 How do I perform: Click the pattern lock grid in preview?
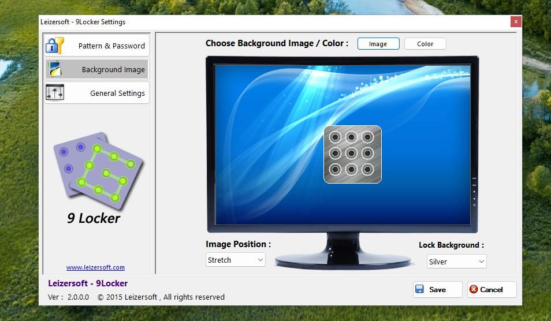[352, 154]
